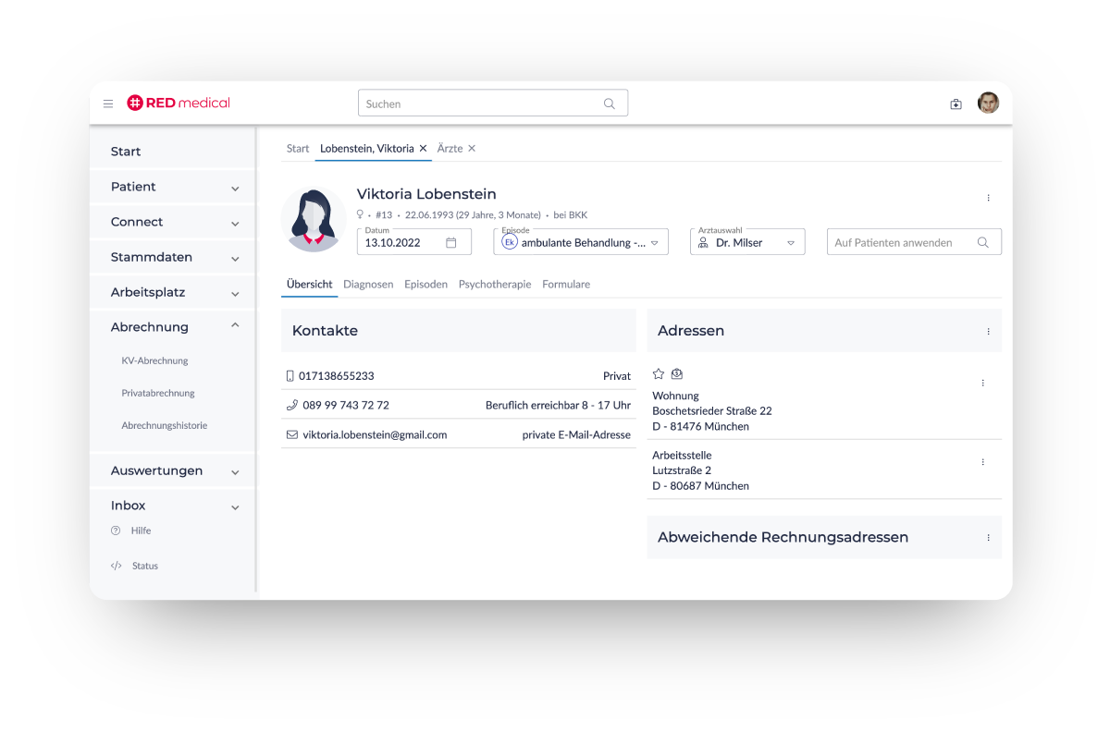Viewport: 1110px width, 732px height.
Task: Expand the Patient sidebar section
Action: click(235, 188)
